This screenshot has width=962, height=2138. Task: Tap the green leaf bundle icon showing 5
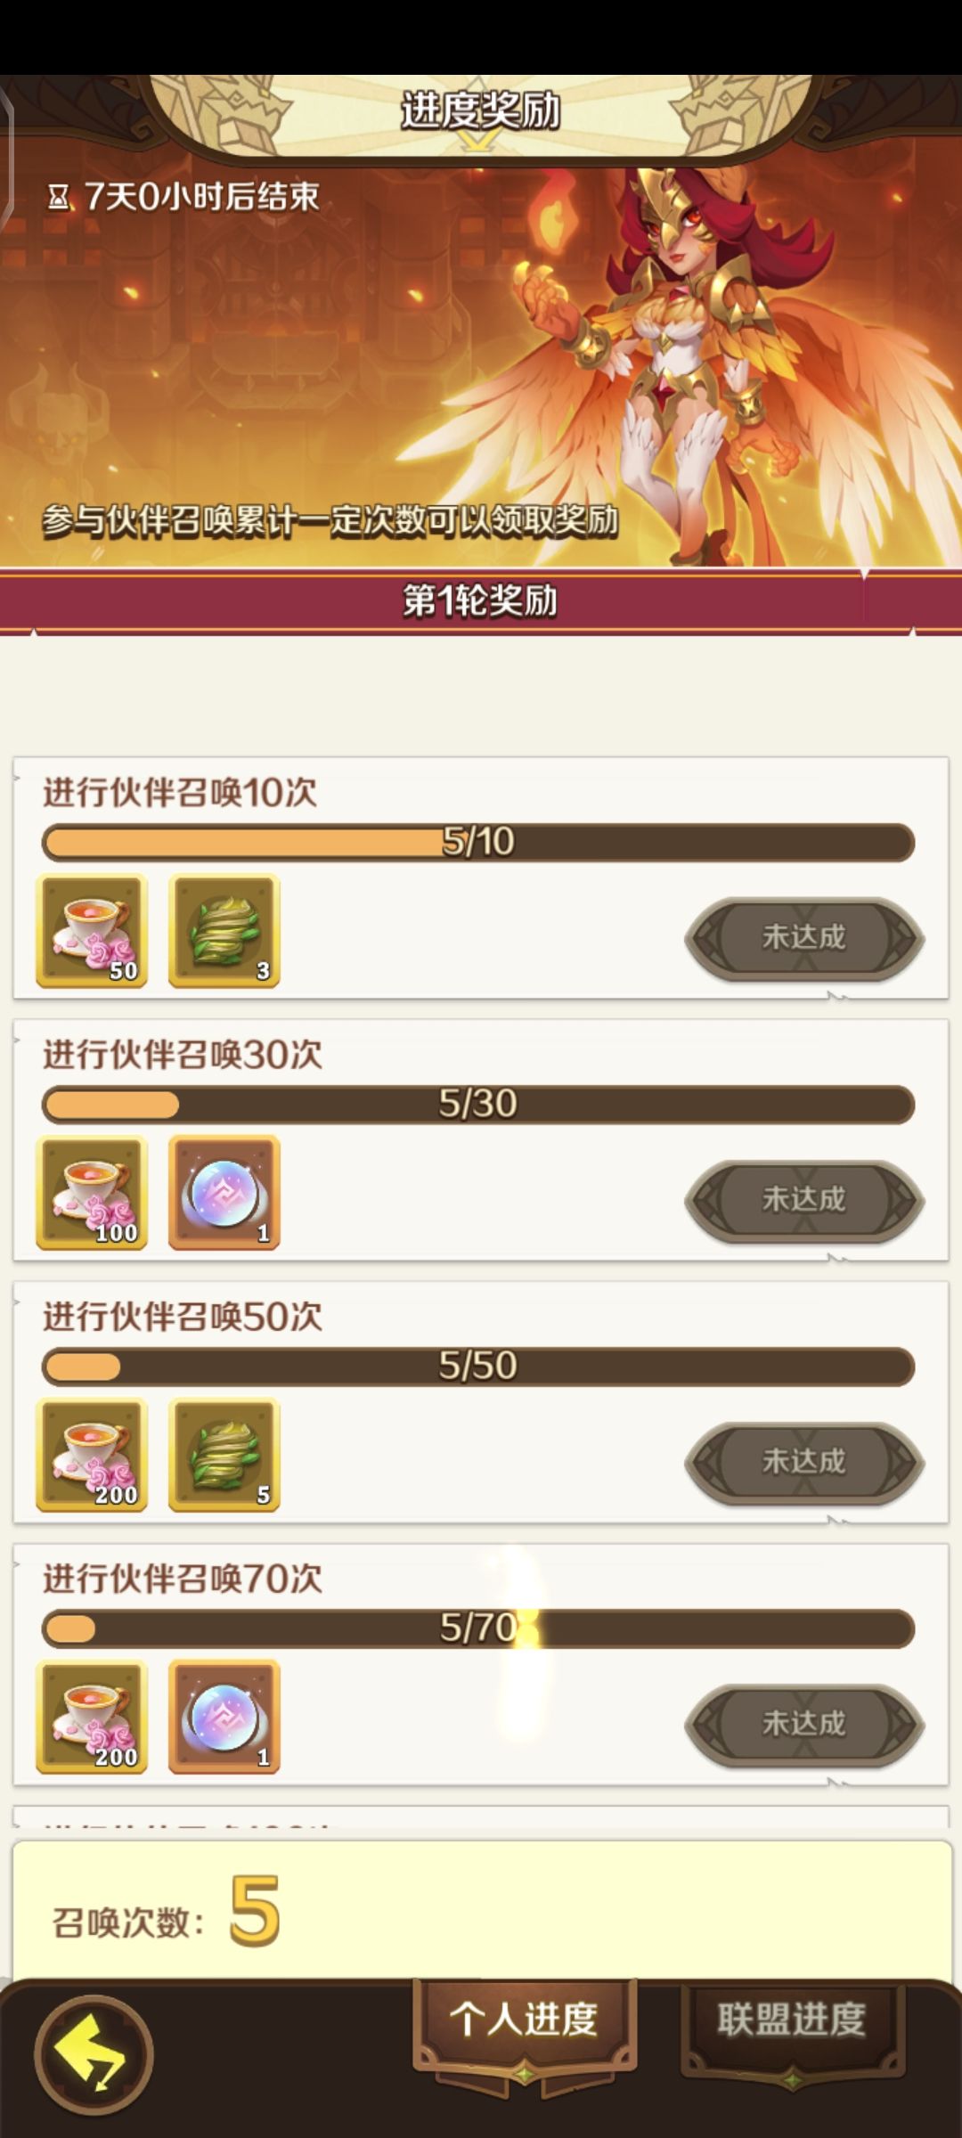224,1455
